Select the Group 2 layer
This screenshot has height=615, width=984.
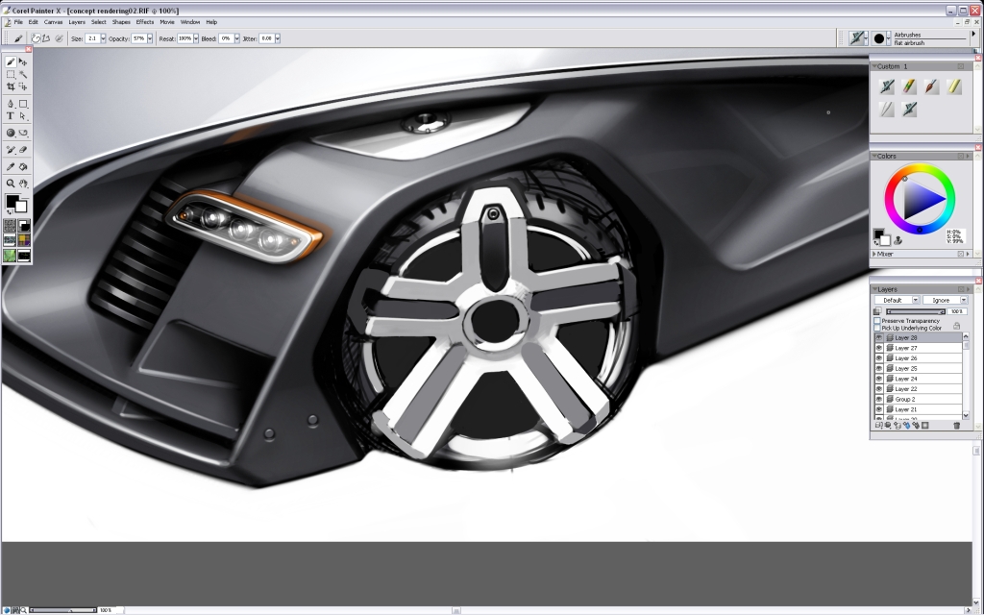coord(905,399)
